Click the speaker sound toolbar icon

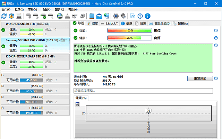pyautogui.click(x=123, y=16)
